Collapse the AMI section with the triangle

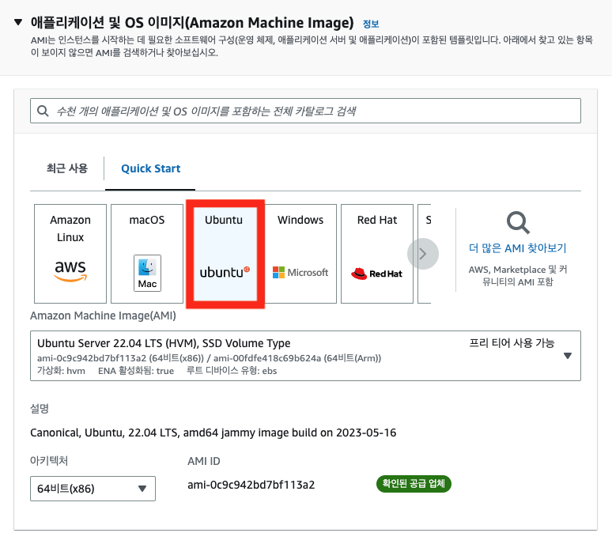[18, 22]
